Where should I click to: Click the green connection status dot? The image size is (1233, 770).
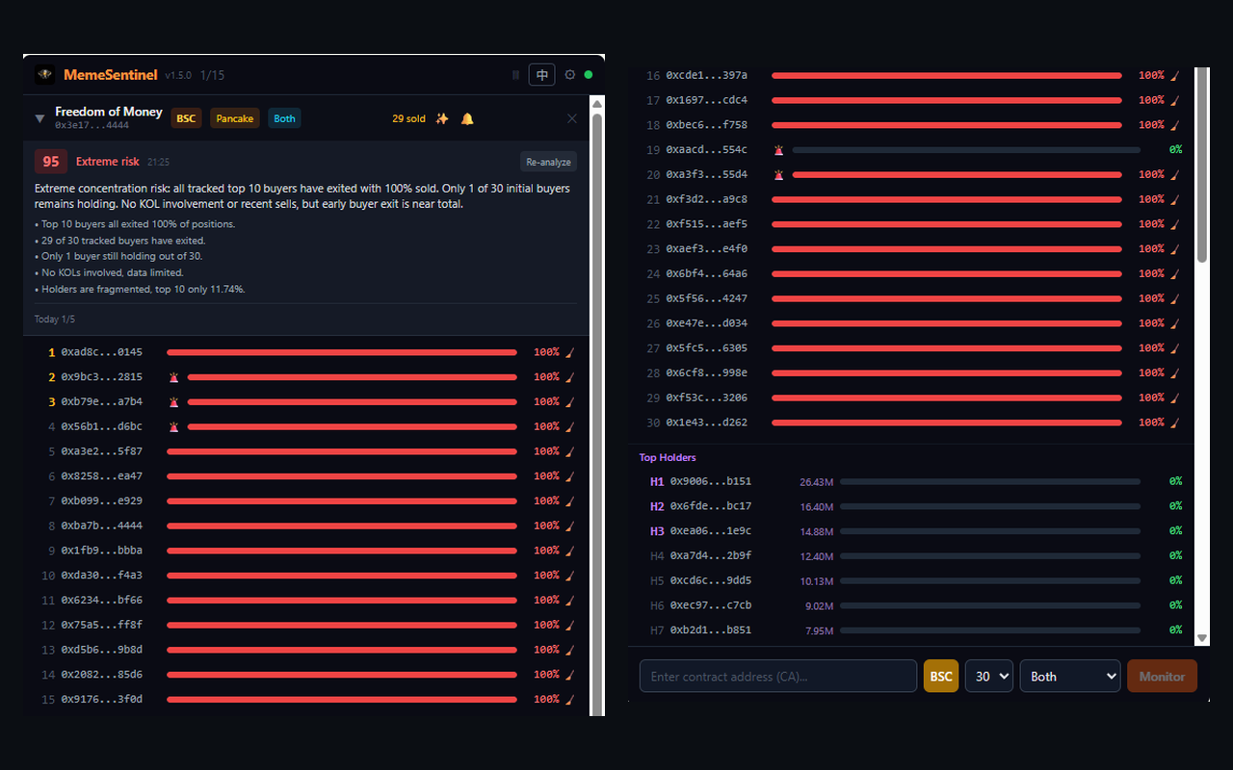589,75
